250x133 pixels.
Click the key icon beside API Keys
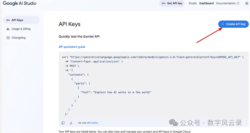point(8,20)
